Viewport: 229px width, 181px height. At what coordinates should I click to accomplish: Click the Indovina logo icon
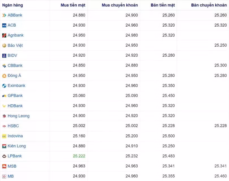point(4,136)
